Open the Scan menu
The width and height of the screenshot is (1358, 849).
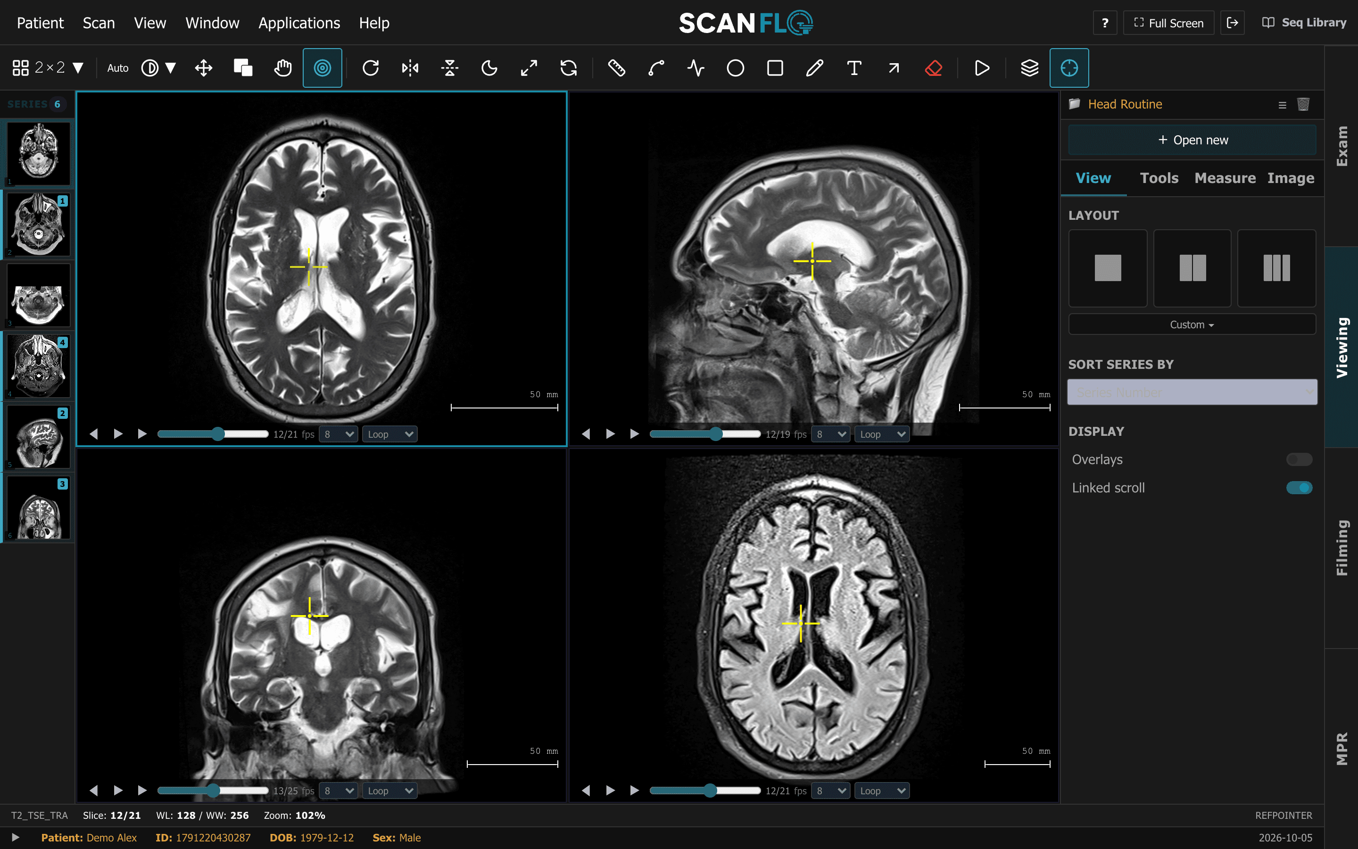pyautogui.click(x=99, y=23)
